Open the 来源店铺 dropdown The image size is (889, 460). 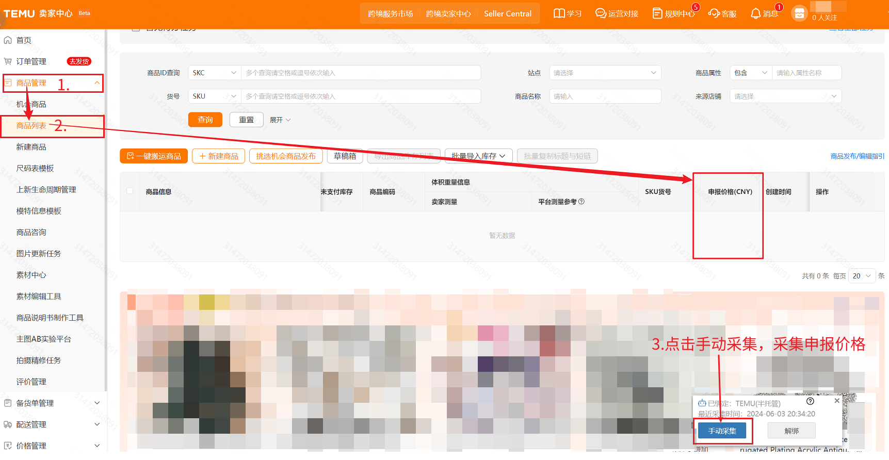pos(785,96)
